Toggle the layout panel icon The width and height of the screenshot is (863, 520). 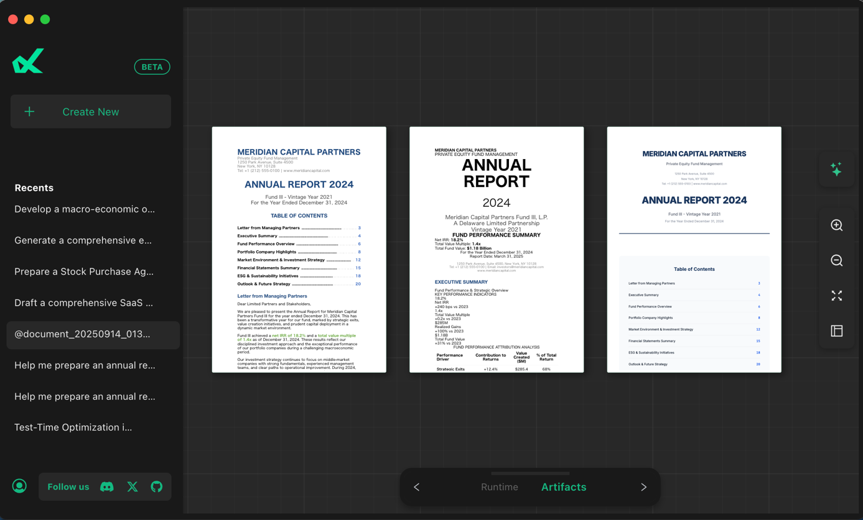836,331
